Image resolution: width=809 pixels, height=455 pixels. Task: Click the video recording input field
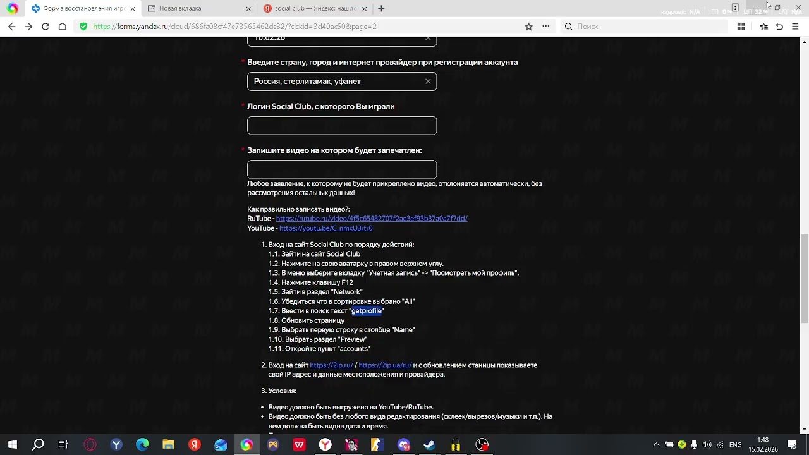pos(342,169)
